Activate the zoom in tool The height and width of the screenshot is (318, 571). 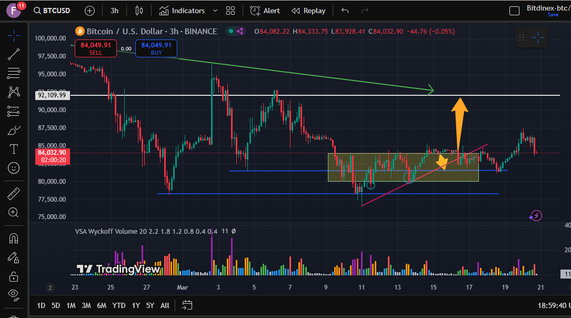14,212
